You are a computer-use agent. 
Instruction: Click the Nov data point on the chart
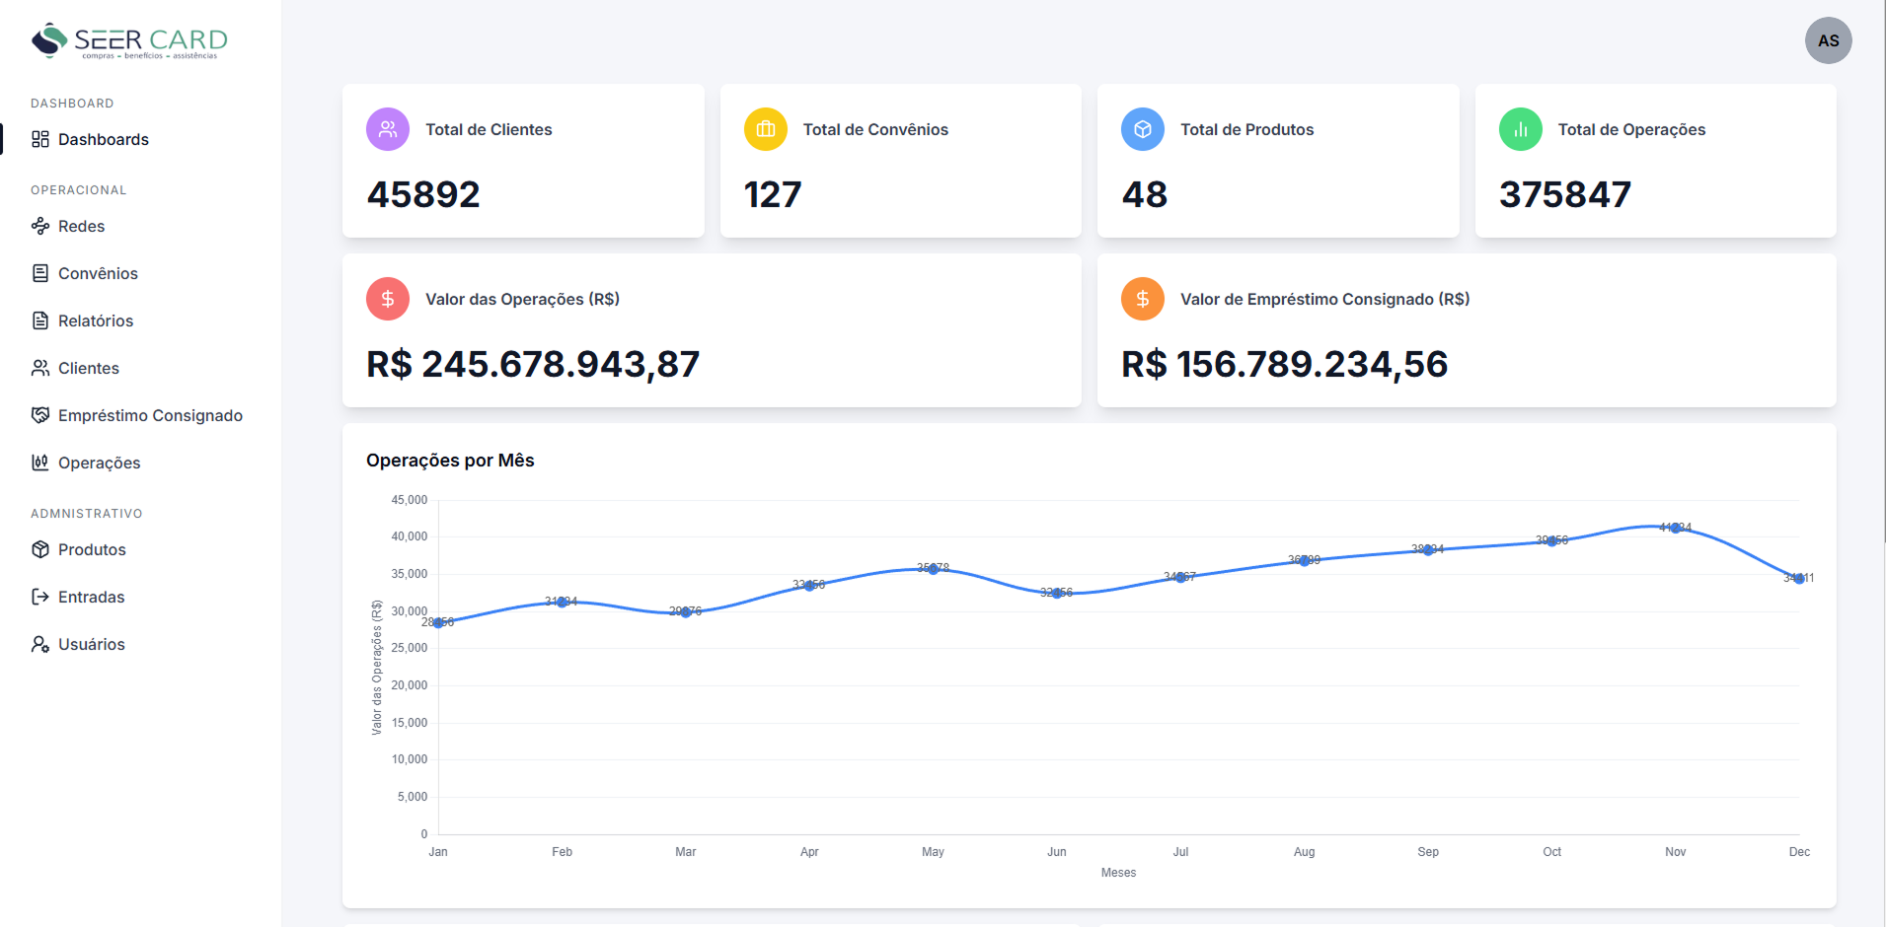[1675, 528]
